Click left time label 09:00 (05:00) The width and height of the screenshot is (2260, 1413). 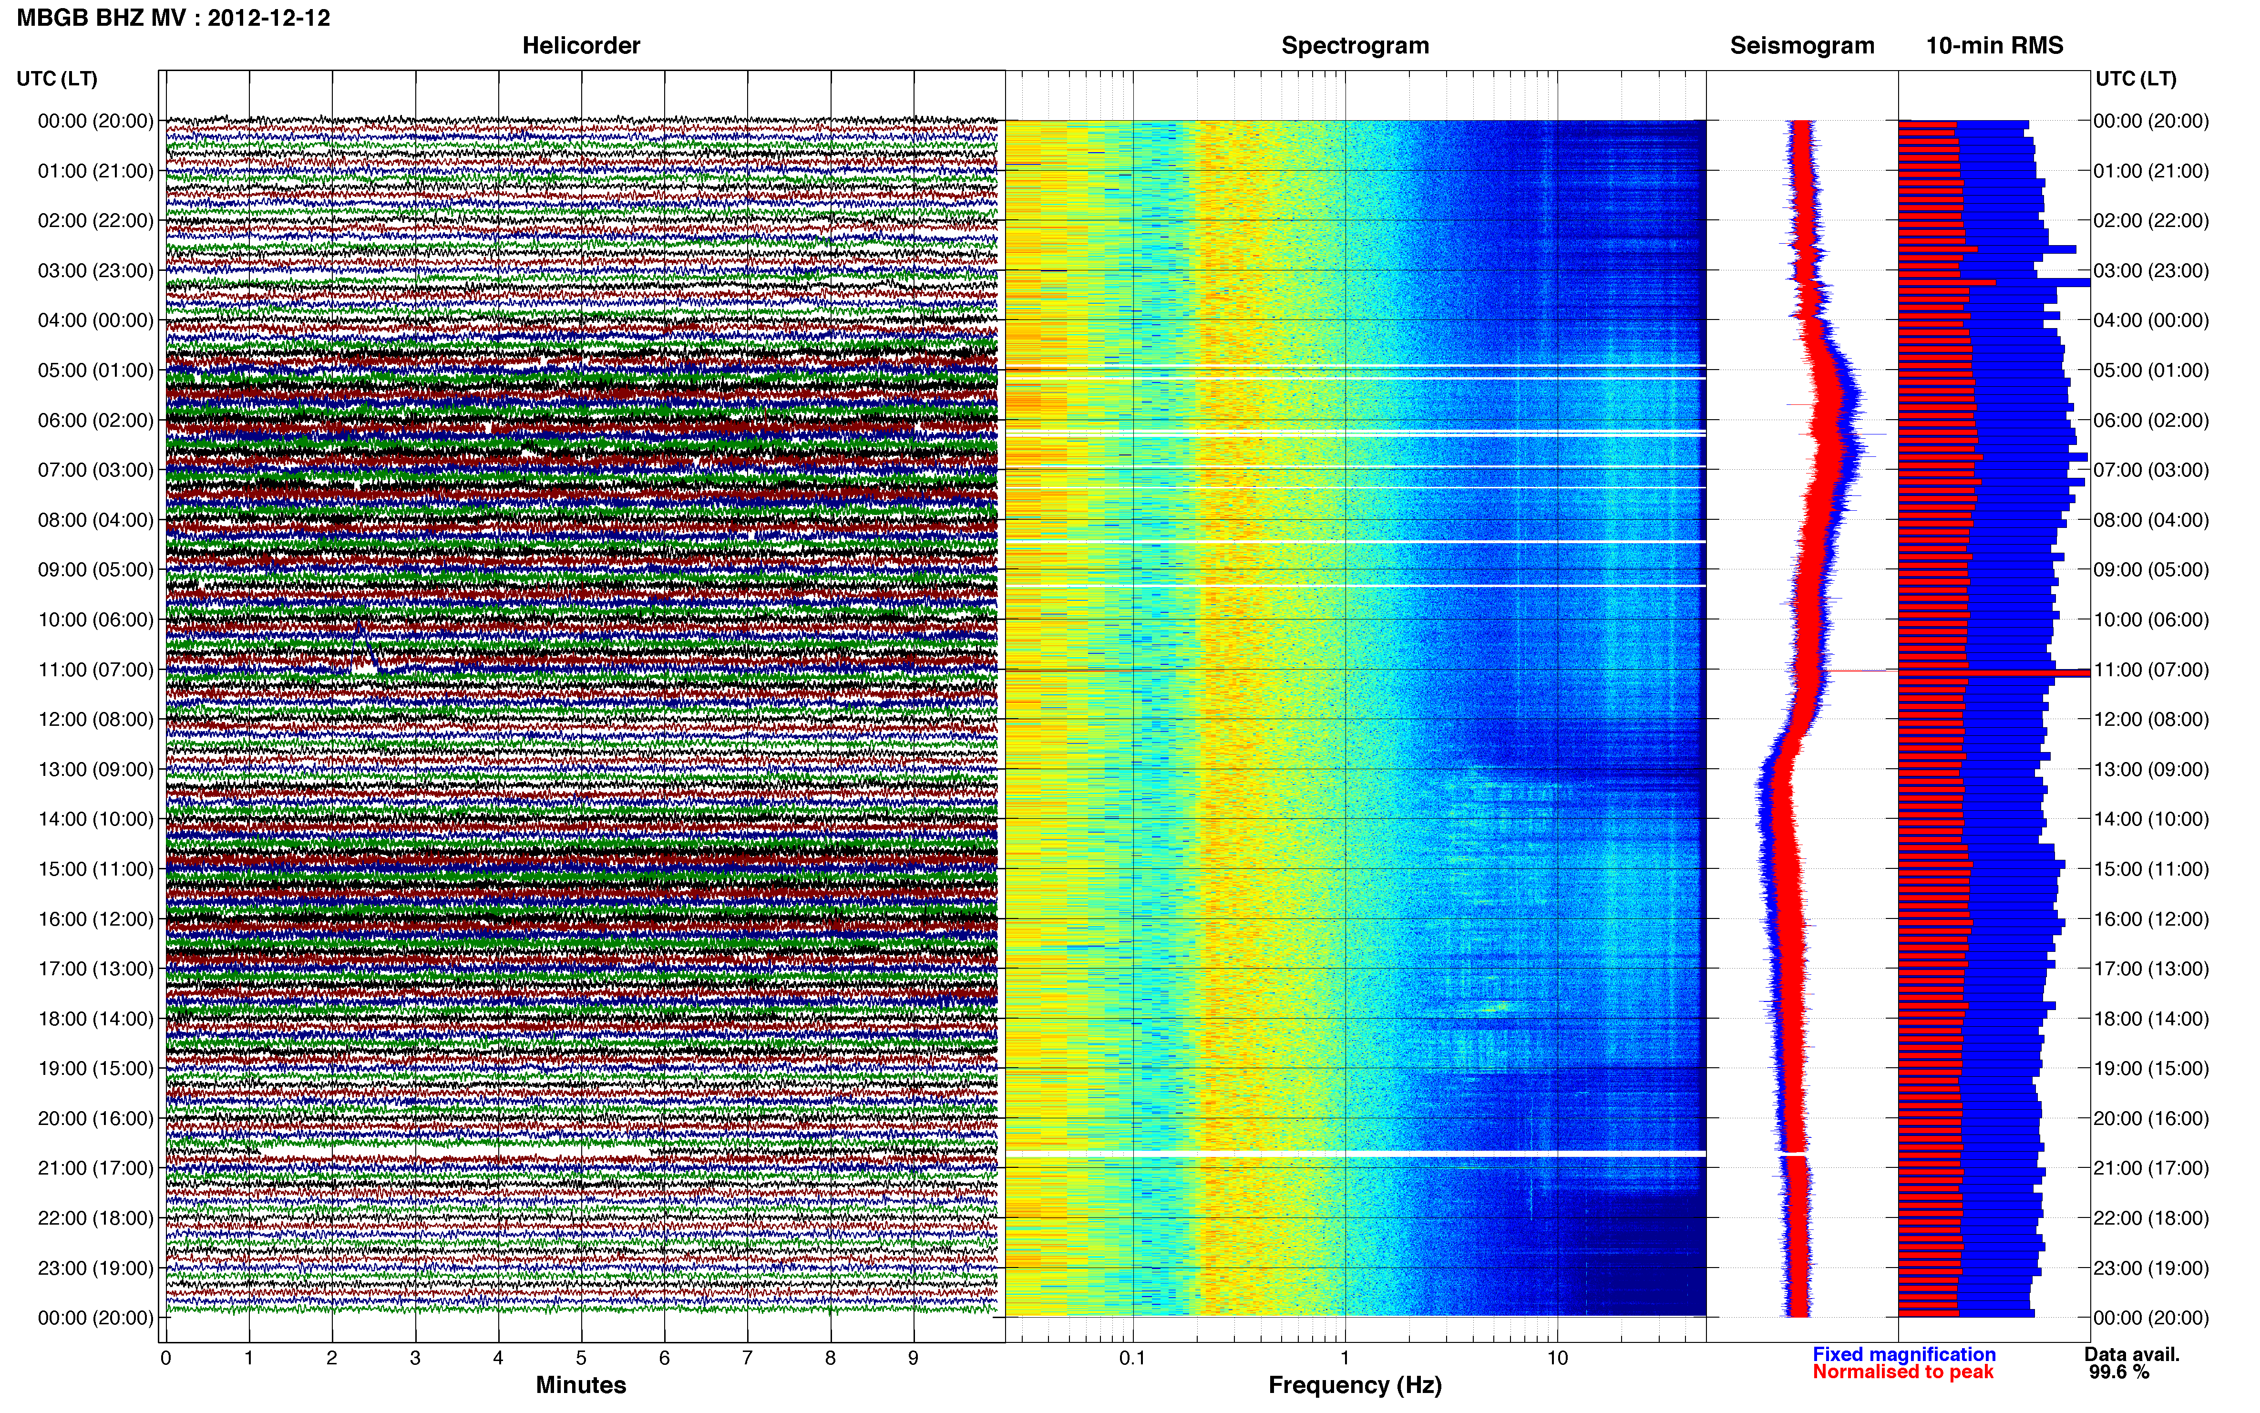tap(95, 570)
